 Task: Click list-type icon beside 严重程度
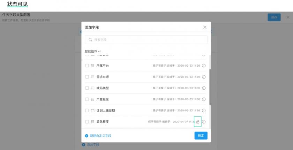[92, 99]
